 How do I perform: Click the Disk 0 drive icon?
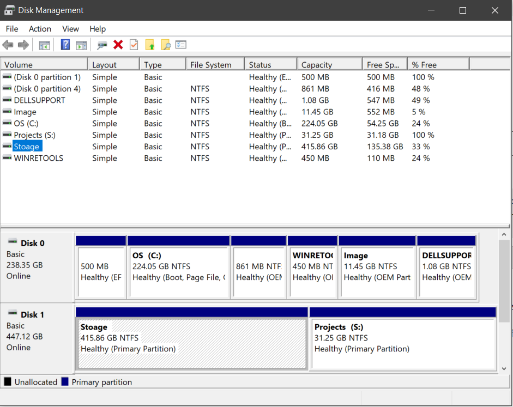13,241
